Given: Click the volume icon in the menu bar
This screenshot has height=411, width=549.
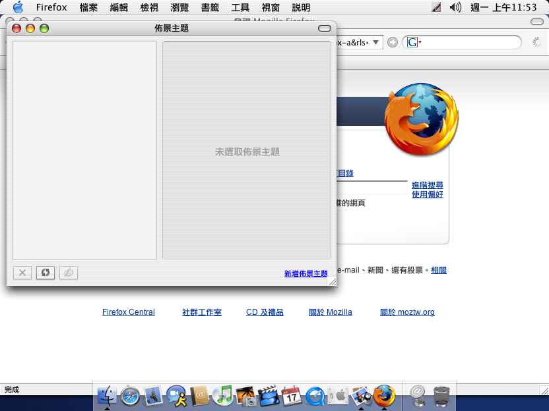Looking at the screenshot, I should point(455,7).
